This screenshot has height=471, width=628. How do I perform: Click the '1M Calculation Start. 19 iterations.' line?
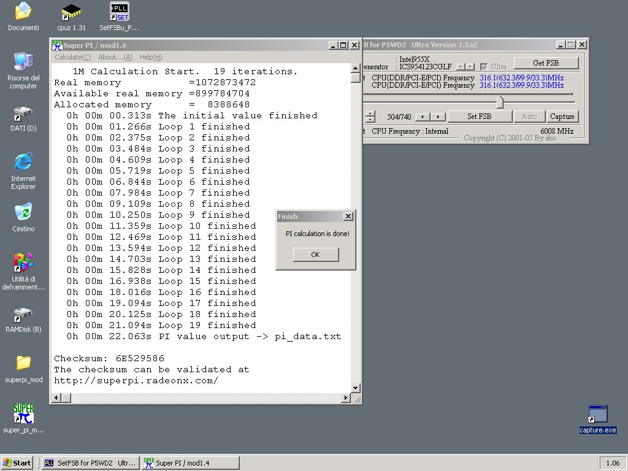pos(185,71)
